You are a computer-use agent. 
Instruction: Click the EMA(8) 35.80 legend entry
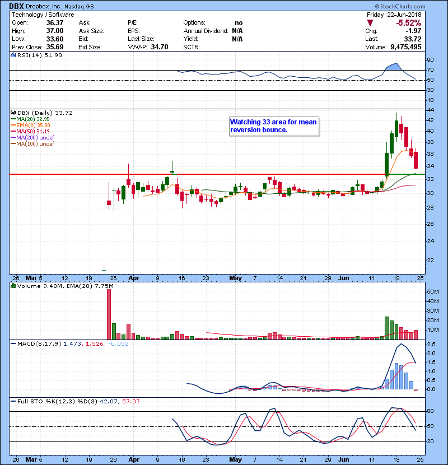pyautogui.click(x=31, y=125)
